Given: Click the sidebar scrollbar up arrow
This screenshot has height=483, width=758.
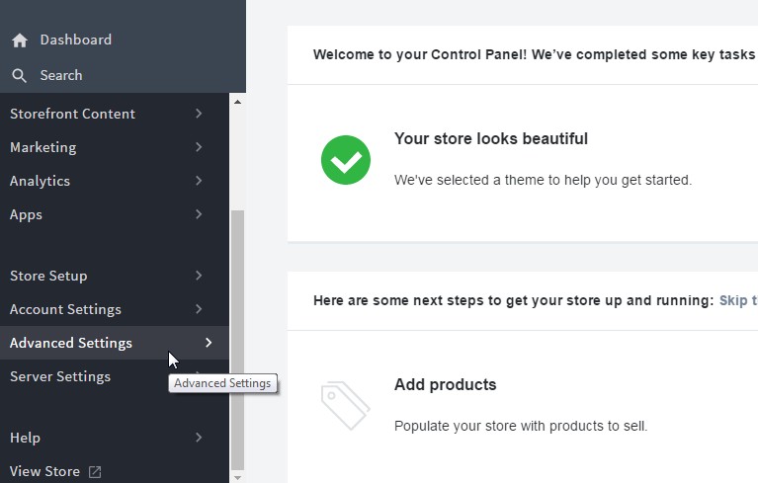Looking at the screenshot, I should (237, 101).
